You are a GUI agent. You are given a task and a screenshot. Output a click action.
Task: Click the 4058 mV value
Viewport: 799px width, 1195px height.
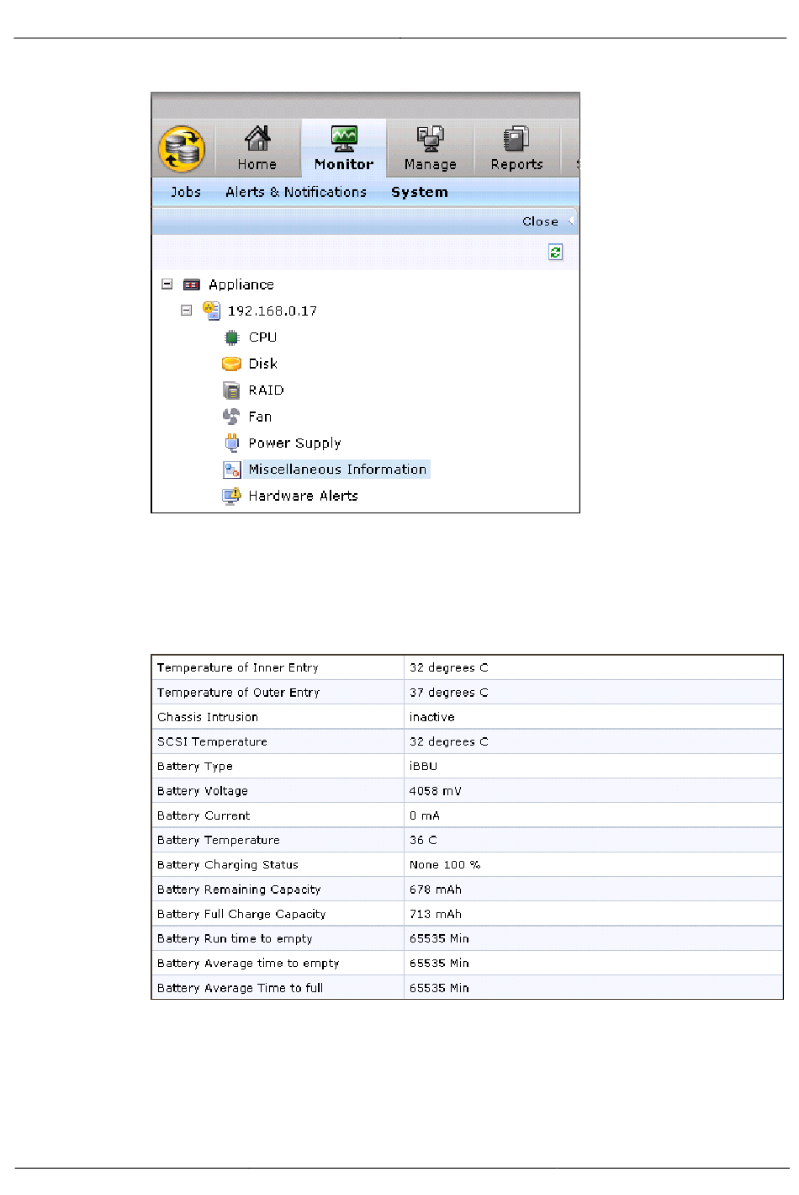coord(435,791)
